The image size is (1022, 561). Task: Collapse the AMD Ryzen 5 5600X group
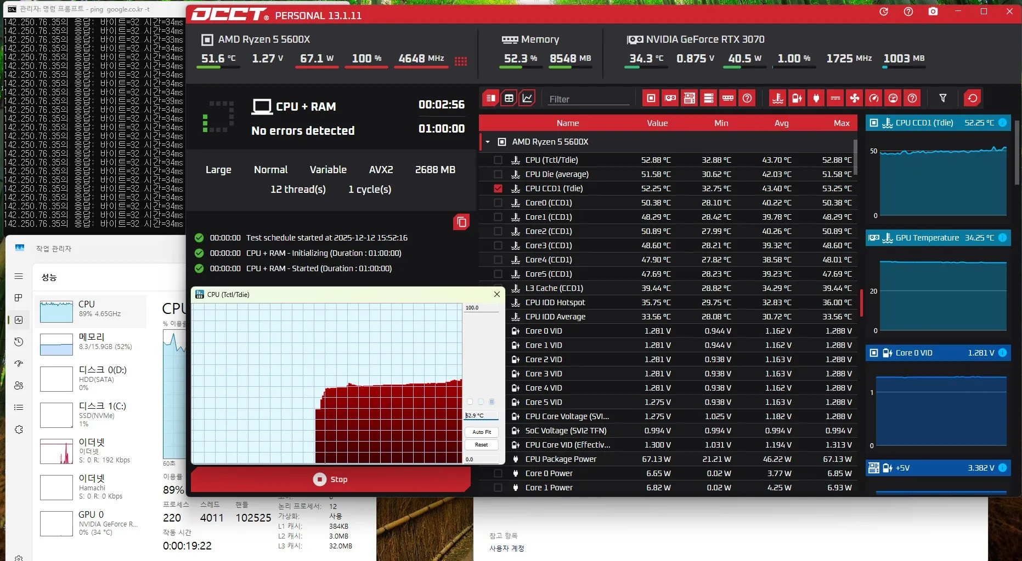pos(488,142)
